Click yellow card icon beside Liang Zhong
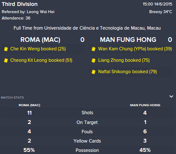176x154 pixels. (x=94, y=60)
